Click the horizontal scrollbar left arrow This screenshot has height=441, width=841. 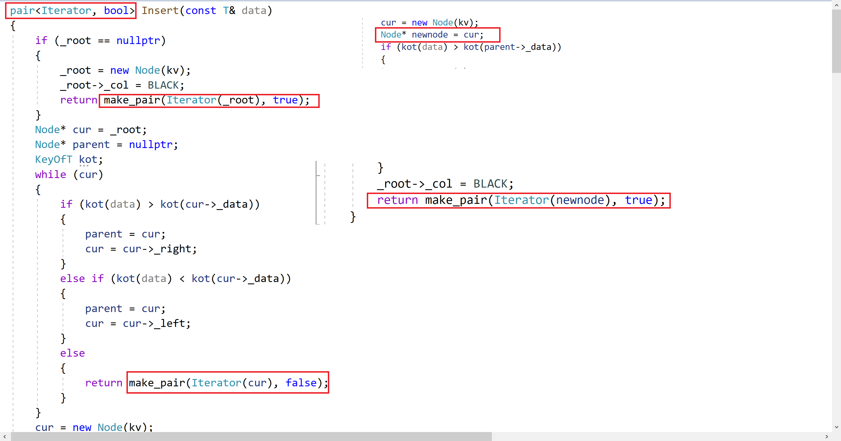[4, 437]
